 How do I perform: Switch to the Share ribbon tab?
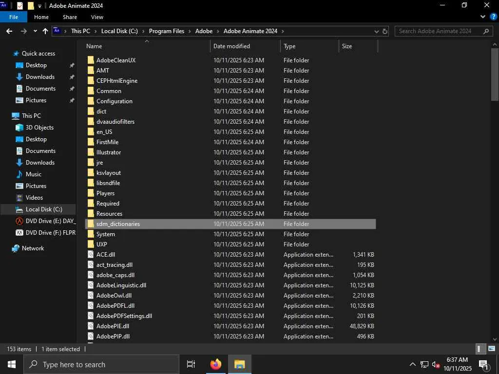(70, 17)
